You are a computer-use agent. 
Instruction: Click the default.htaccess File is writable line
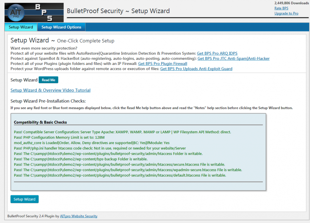120,175
